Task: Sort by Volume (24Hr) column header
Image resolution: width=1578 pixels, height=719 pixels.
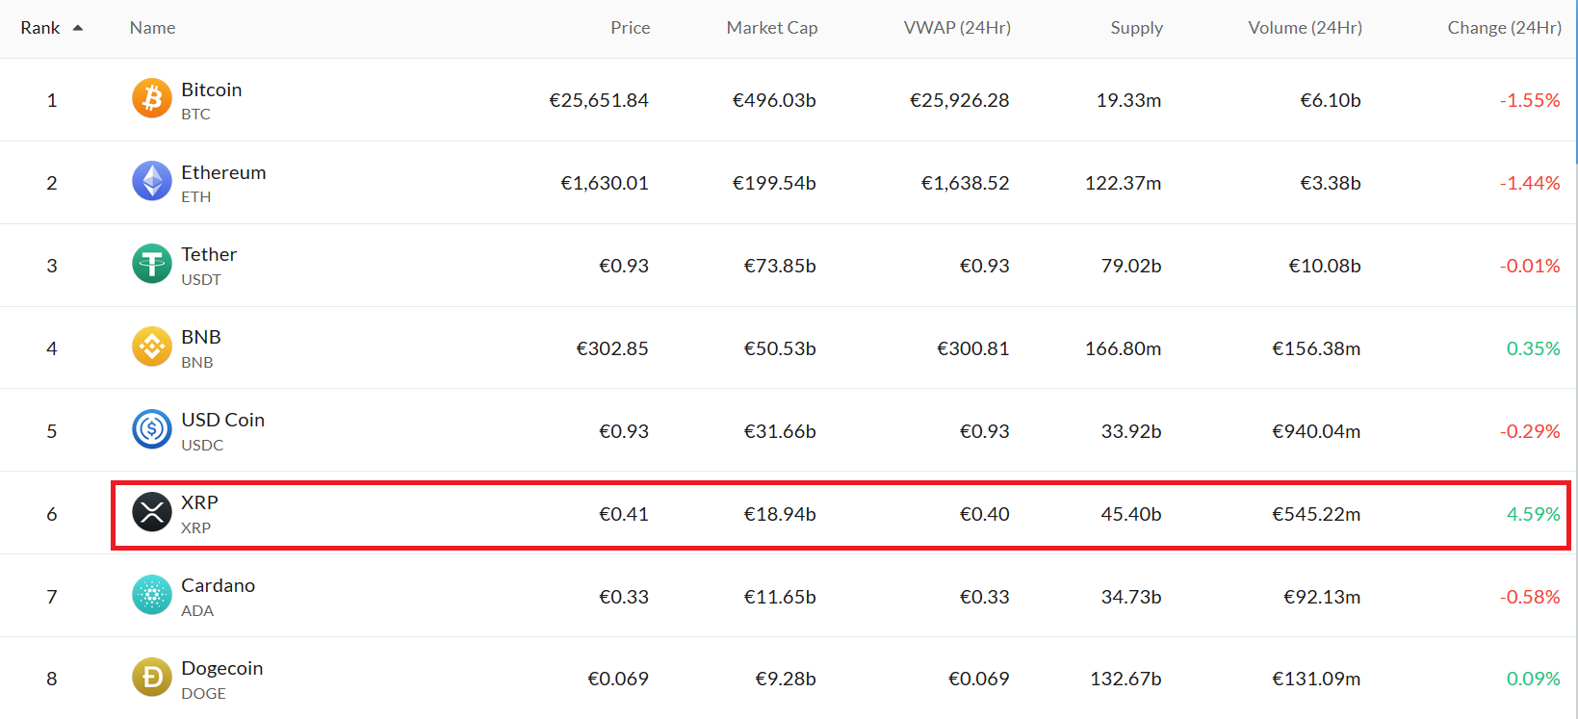Action: coord(1305,28)
